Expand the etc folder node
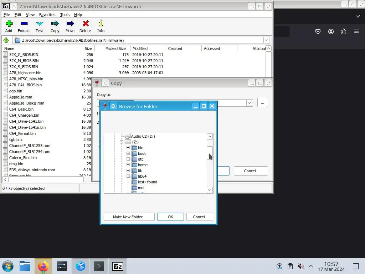This screenshot has width=365, height=274. pyautogui.click(x=128, y=159)
